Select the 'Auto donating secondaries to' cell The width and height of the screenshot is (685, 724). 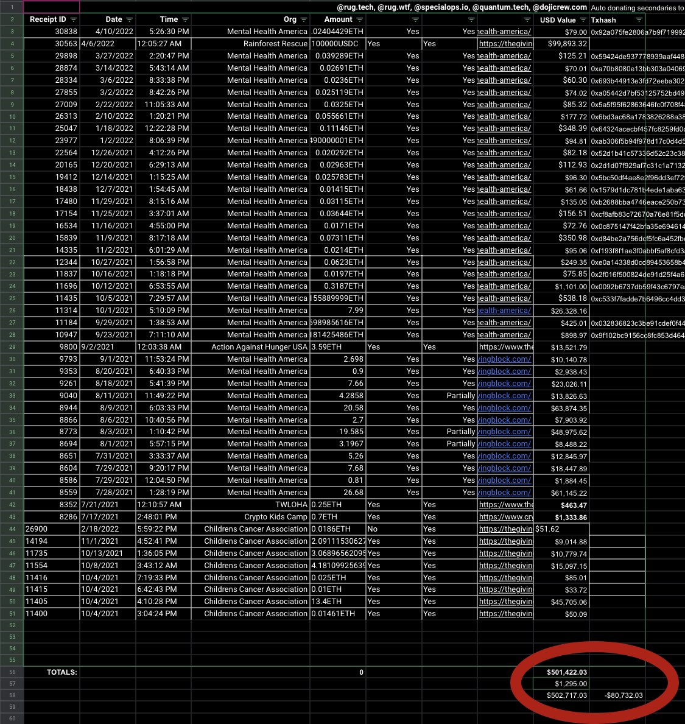638,7
